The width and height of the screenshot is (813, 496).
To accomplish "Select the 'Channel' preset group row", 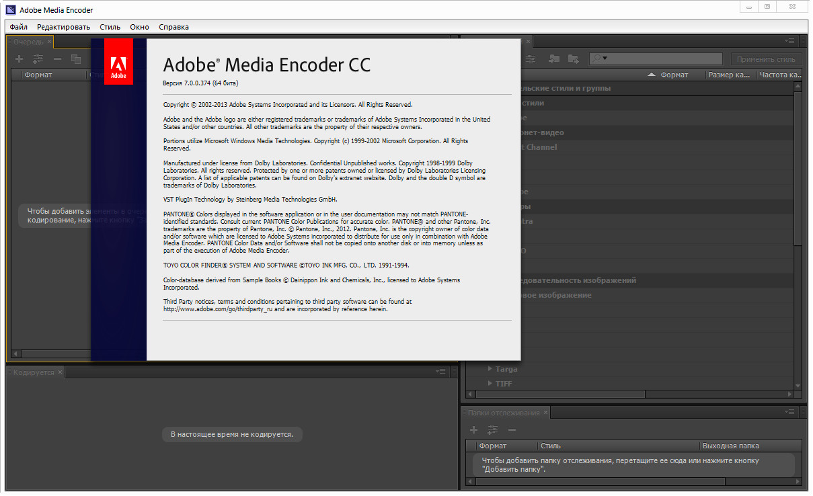I will pos(542,147).
